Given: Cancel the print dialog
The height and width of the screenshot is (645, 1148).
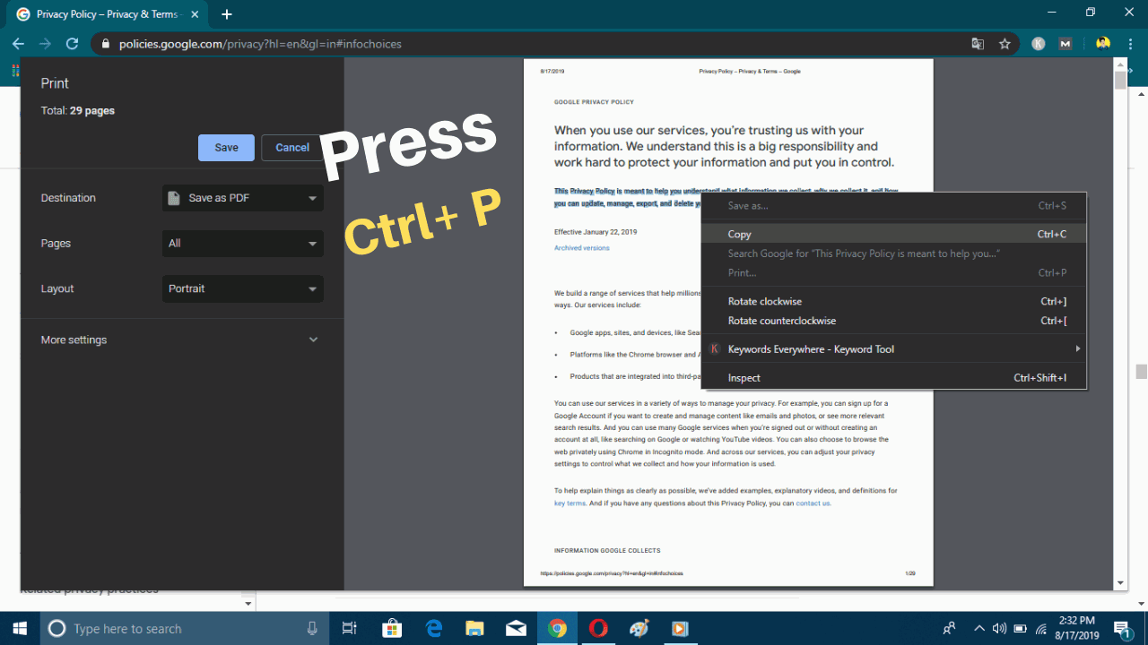Looking at the screenshot, I should point(291,147).
